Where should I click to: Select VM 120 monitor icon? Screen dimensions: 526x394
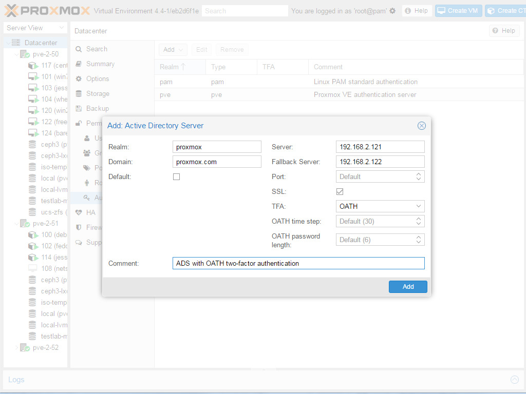(x=33, y=111)
